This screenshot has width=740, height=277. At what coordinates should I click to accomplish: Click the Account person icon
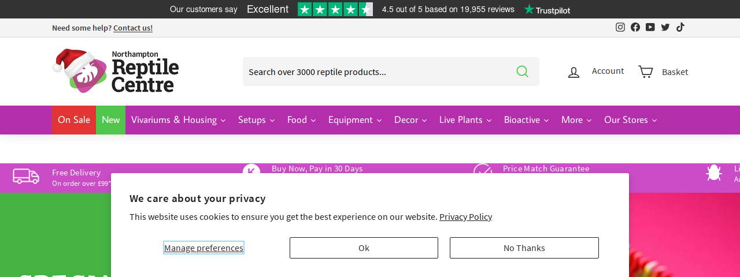[573, 72]
